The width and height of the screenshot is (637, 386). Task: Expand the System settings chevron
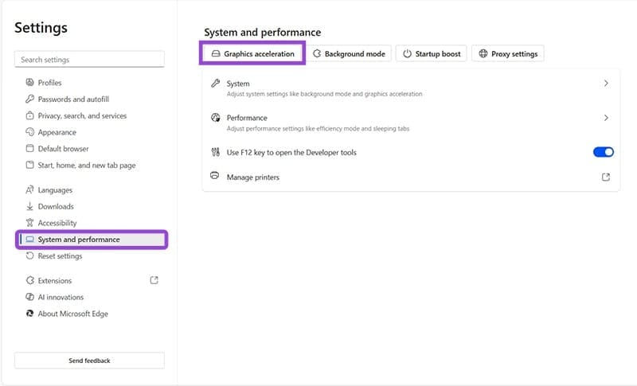[606, 84]
